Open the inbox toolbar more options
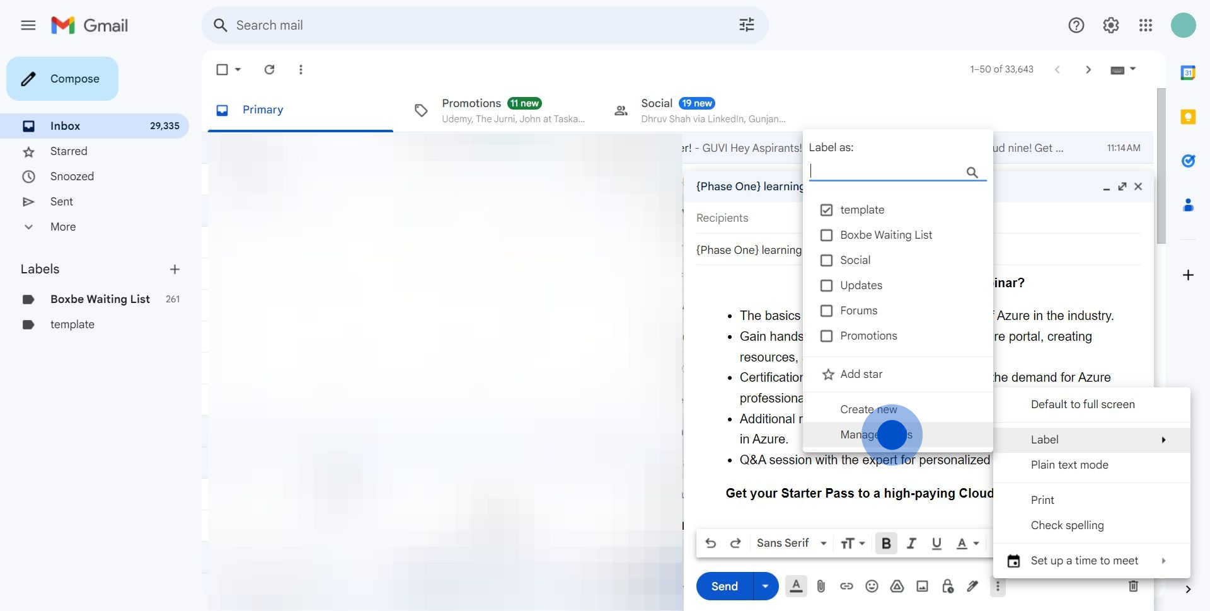This screenshot has height=611, width=1210. (301, 69)
